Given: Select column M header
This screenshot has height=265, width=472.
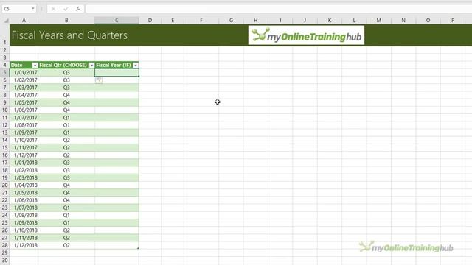Looking at the screenshot, I should 378,20.
